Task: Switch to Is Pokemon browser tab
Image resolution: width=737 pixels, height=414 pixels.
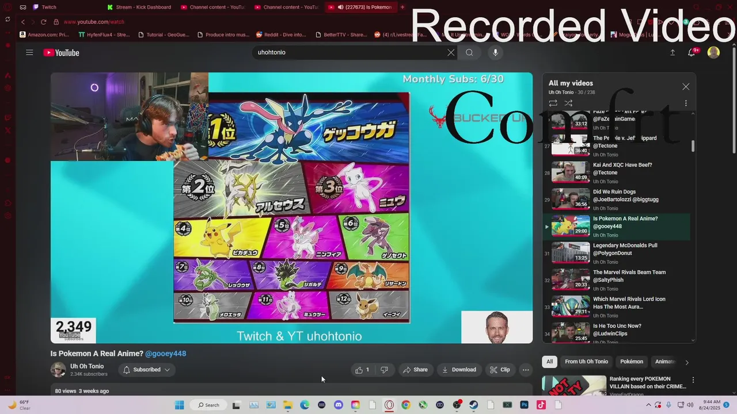Action: point(361,7)
